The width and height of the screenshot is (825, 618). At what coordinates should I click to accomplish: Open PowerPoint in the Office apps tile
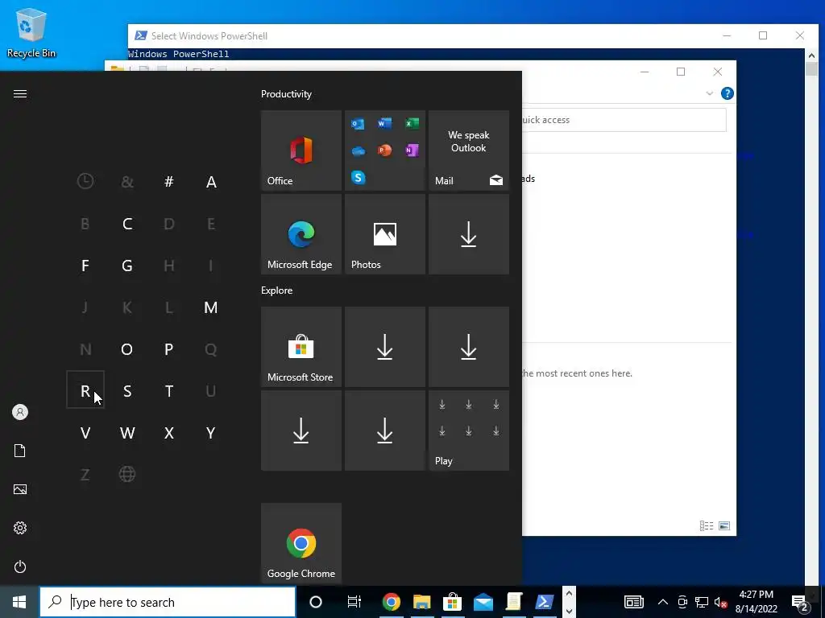point(384,150)
